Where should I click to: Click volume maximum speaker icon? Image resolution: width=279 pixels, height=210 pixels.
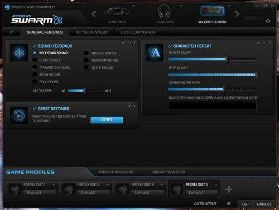tap(108, 90)
